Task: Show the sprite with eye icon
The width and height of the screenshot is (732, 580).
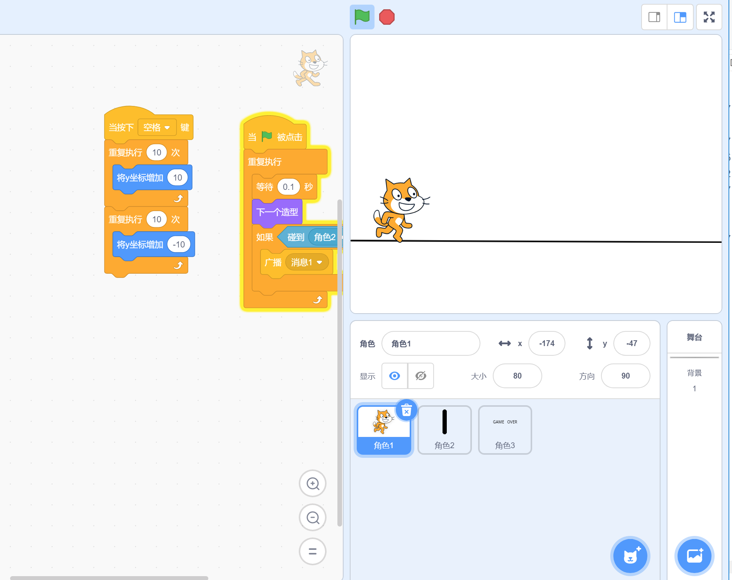Action: click(x=395, y=376)
